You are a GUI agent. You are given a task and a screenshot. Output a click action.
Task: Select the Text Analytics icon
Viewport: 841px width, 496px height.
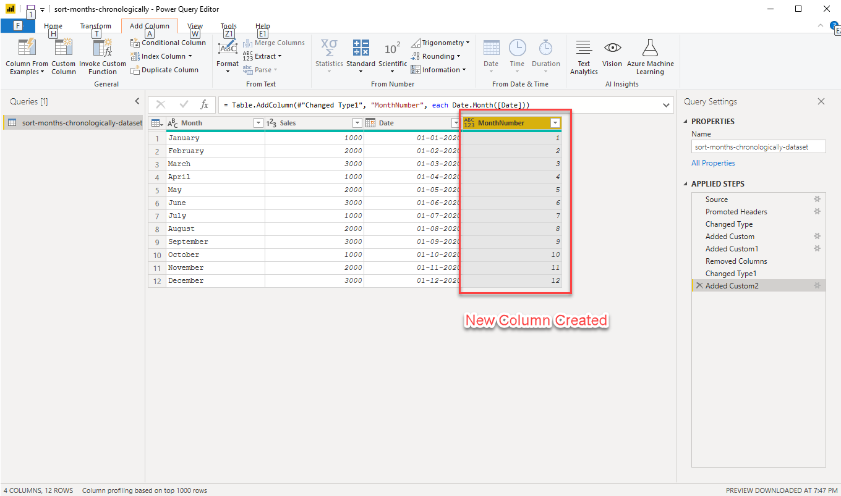tap(583, 56)
